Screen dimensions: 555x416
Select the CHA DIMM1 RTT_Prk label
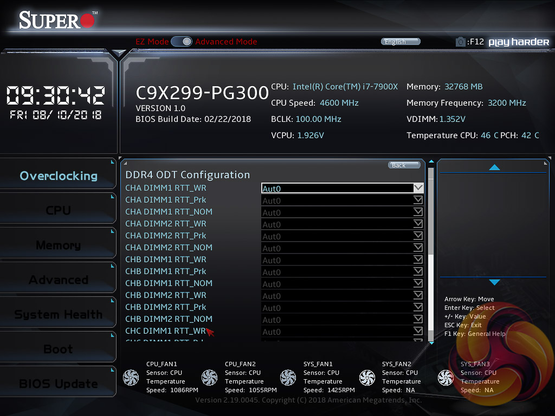[x=166, y=200]
